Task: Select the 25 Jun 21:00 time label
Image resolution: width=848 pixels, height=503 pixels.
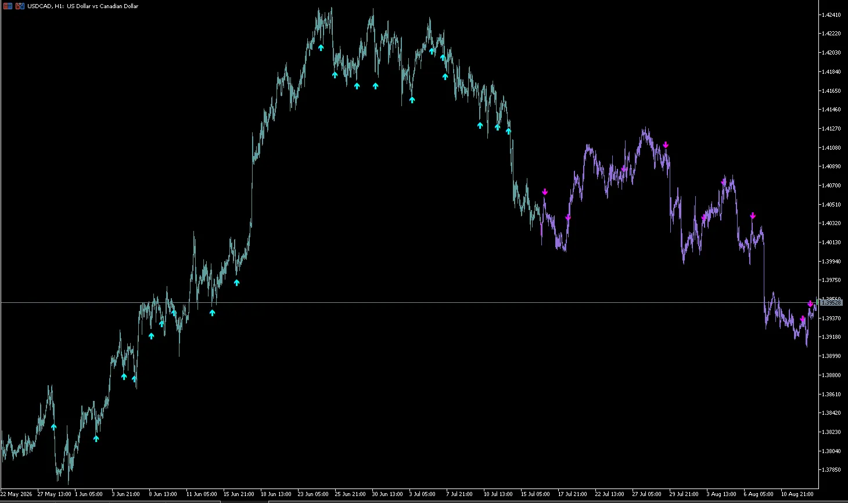Action: (350, 494)
